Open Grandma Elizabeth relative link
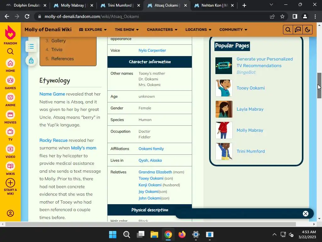Viewport: 322px width, 242px height. click(155, 172)
